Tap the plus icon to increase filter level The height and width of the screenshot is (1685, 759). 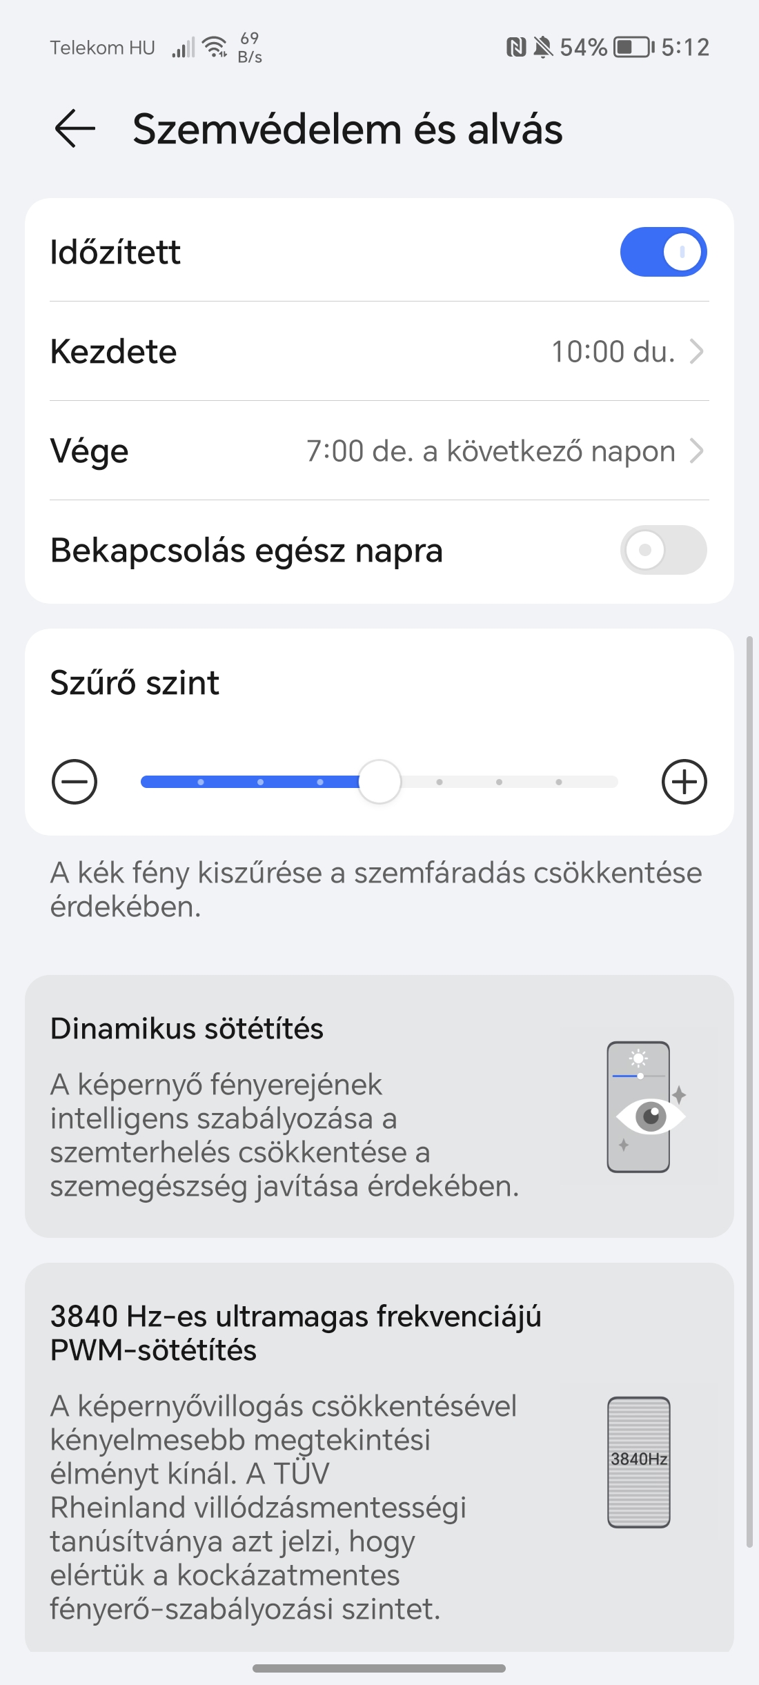(684, 782)
